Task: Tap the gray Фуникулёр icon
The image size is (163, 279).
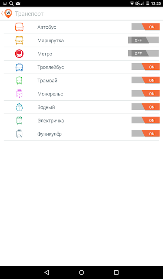Action: click(x=19, y=134)
